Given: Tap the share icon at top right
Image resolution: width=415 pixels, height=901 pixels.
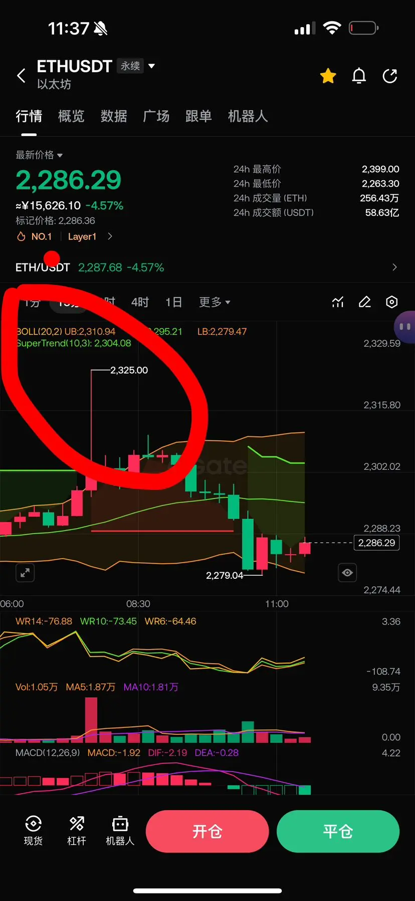Looking at the screenshot, I should 390,76.
